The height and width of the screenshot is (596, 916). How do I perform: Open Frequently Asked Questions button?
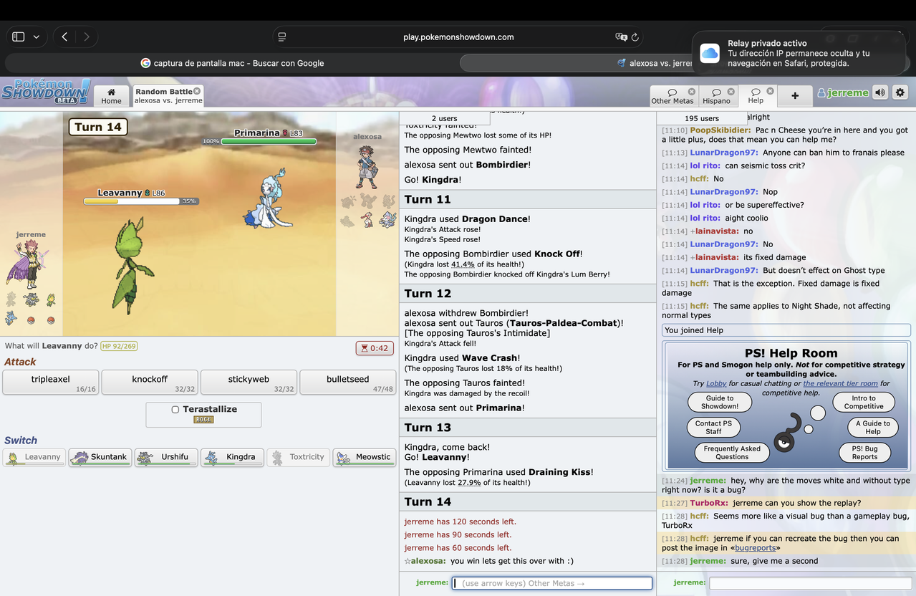732,452
